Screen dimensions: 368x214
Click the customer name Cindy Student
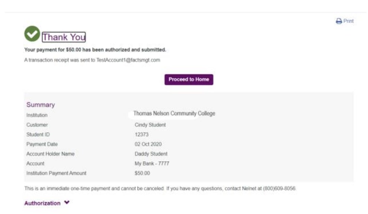(x=150, y=125)
